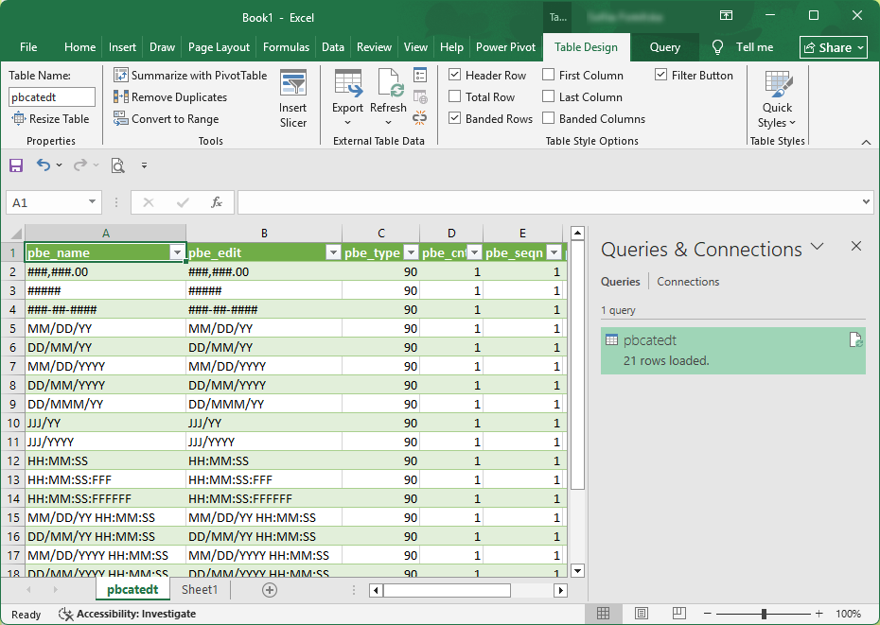The height and width of the screenshot is (625, 880).
Task: Switch to the Connections list
Action: (x=687, y=281)
